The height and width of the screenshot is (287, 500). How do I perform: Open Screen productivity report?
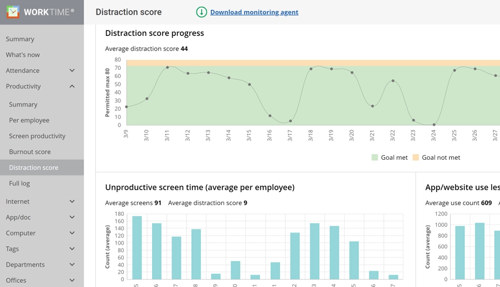(37, 136)
